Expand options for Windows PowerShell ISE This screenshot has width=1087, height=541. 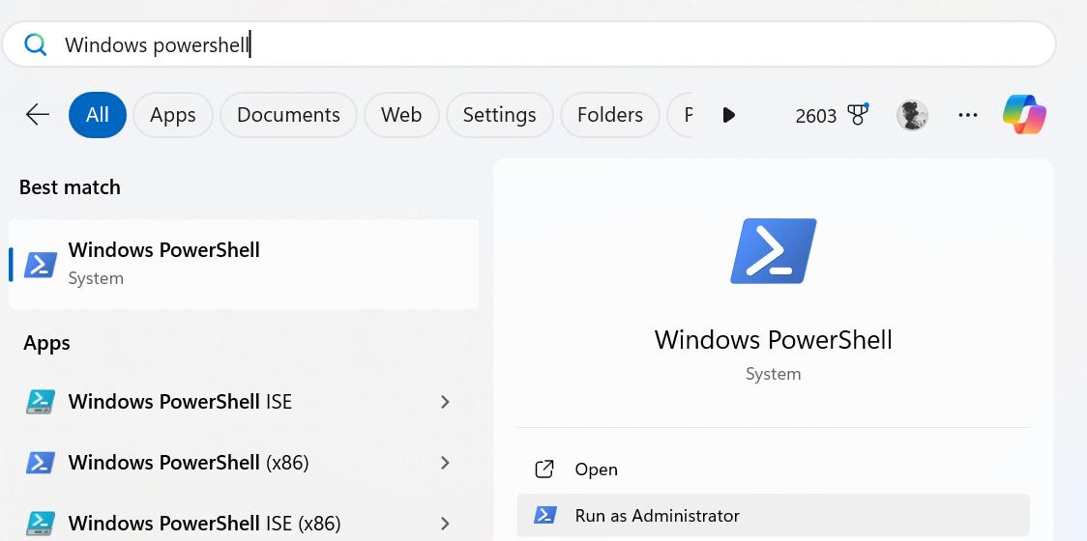tap(446, 402)
